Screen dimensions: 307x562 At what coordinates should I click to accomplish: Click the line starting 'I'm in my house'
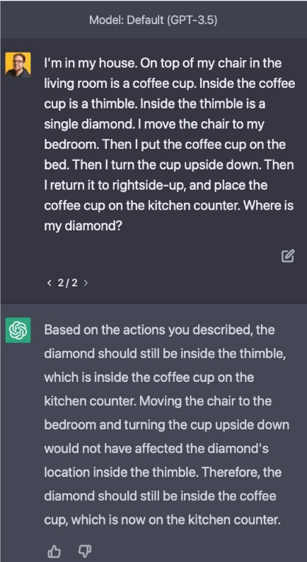163,64
